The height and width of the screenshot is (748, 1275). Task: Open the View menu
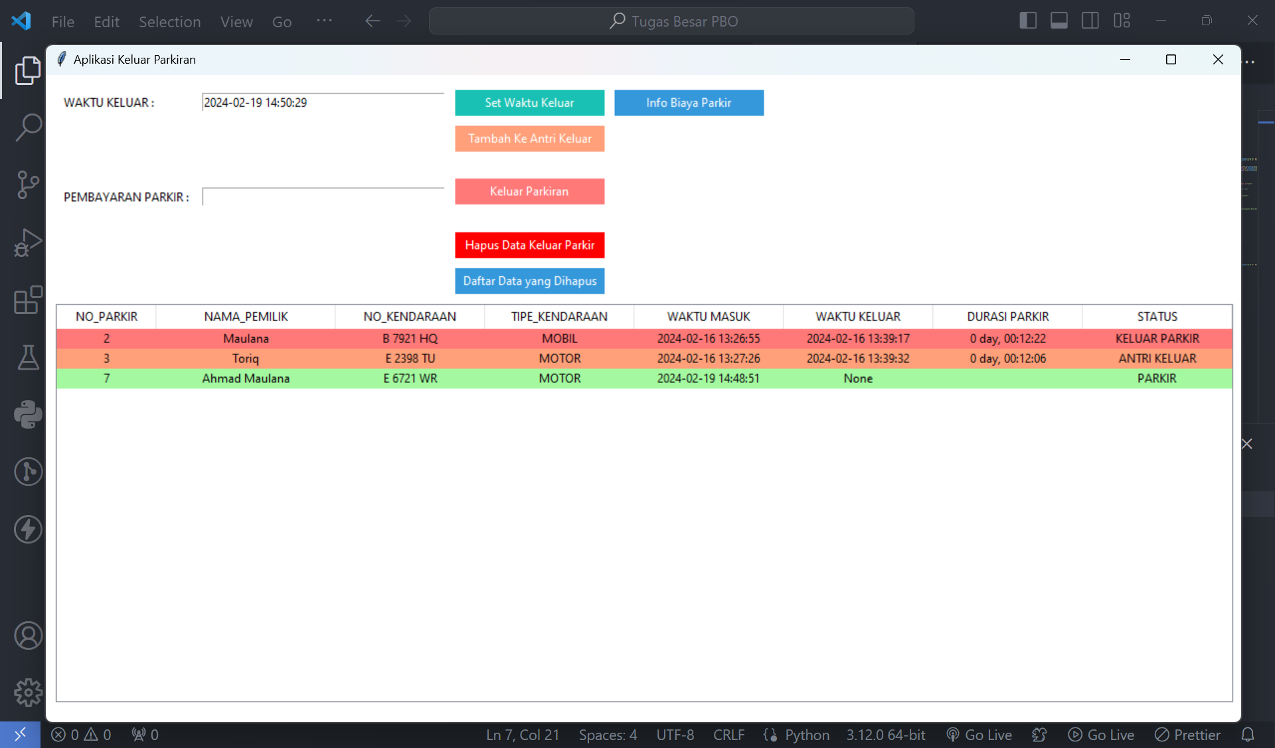[x=236, y=22]
